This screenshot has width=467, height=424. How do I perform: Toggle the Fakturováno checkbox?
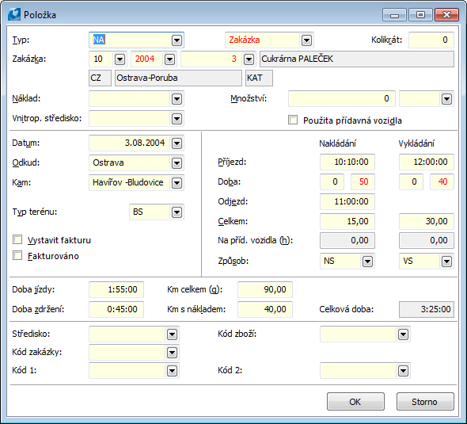17,255
